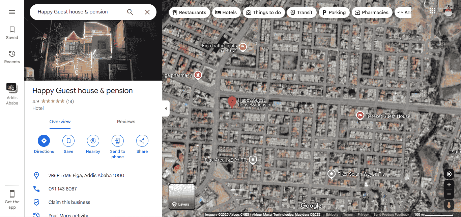
Task: Open Saved places in the sidebar
Action: 12,33
